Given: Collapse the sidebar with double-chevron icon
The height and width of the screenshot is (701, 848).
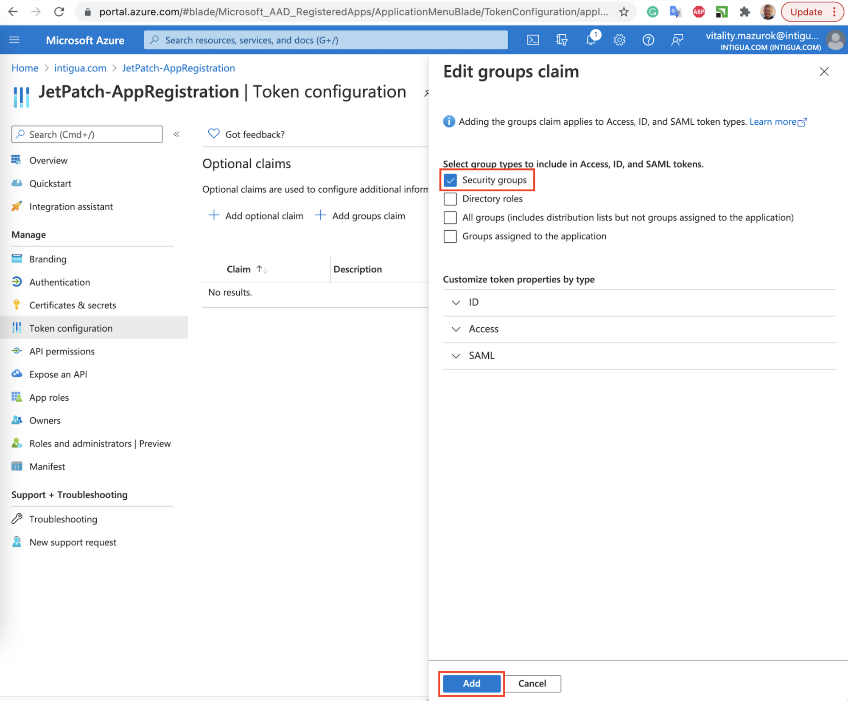Looking at the screenshot, I should pyautogui.click(x=176, y=134).
